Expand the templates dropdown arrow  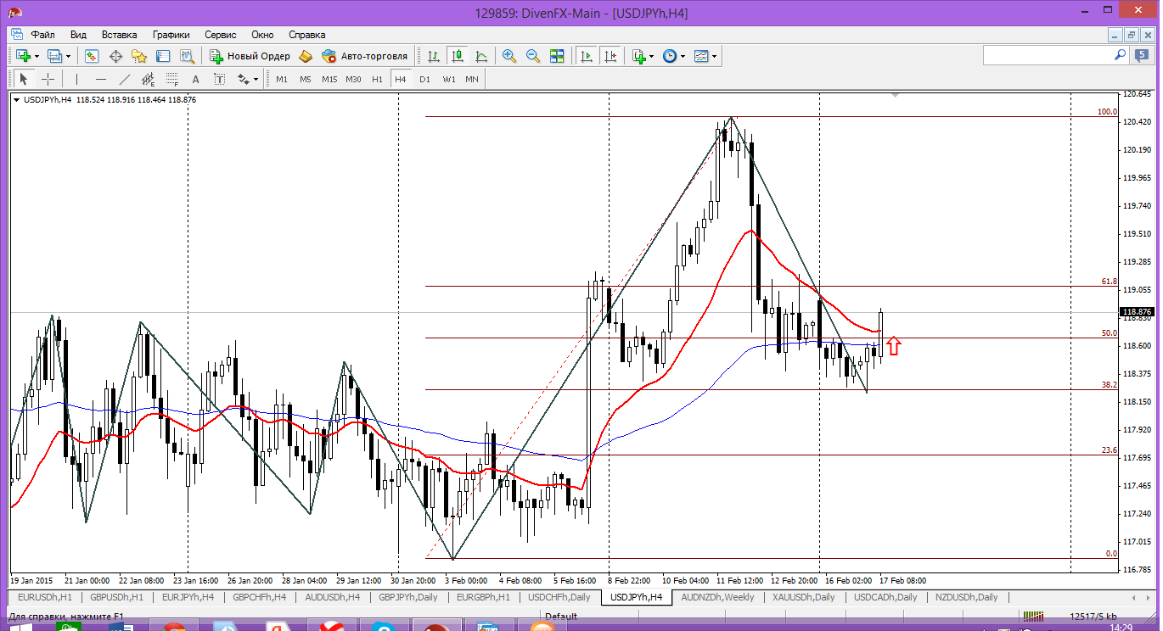coord(715,57)
